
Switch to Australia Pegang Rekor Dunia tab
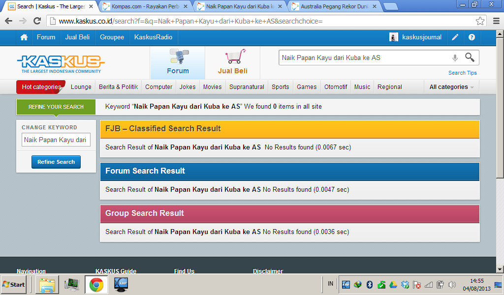pos(334,6)
